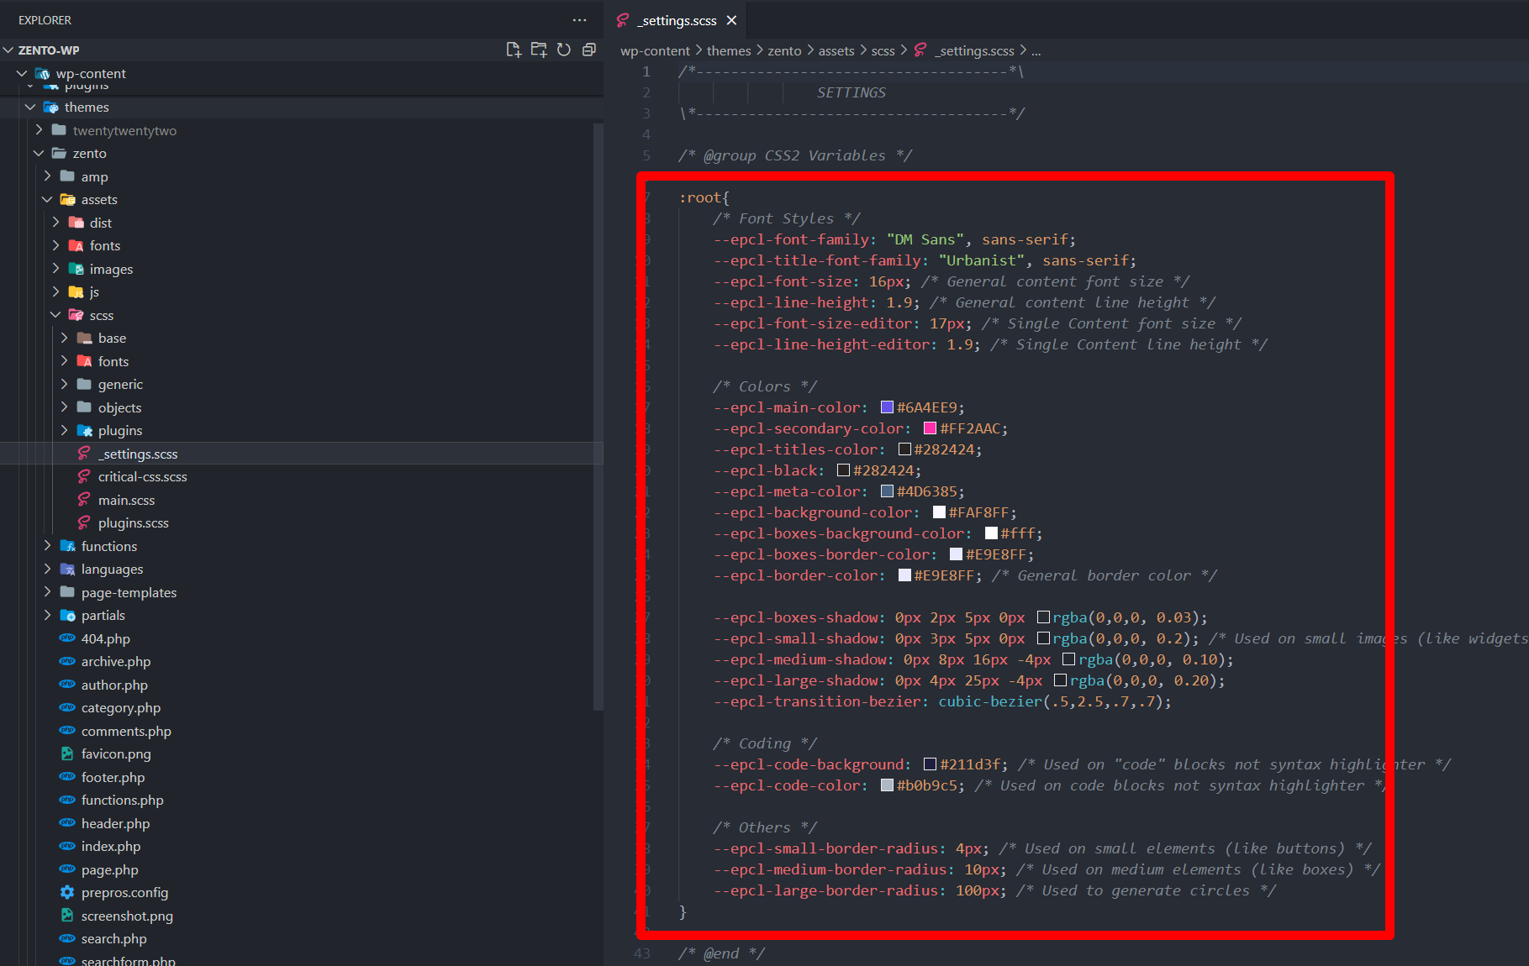
Task: Open category.php file
Action: tap(120, 708)
